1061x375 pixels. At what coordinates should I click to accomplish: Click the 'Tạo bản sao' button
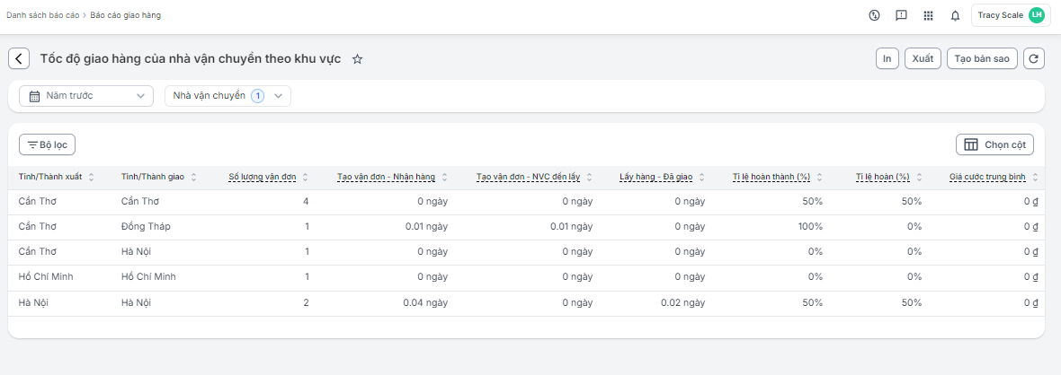point(982,58)
